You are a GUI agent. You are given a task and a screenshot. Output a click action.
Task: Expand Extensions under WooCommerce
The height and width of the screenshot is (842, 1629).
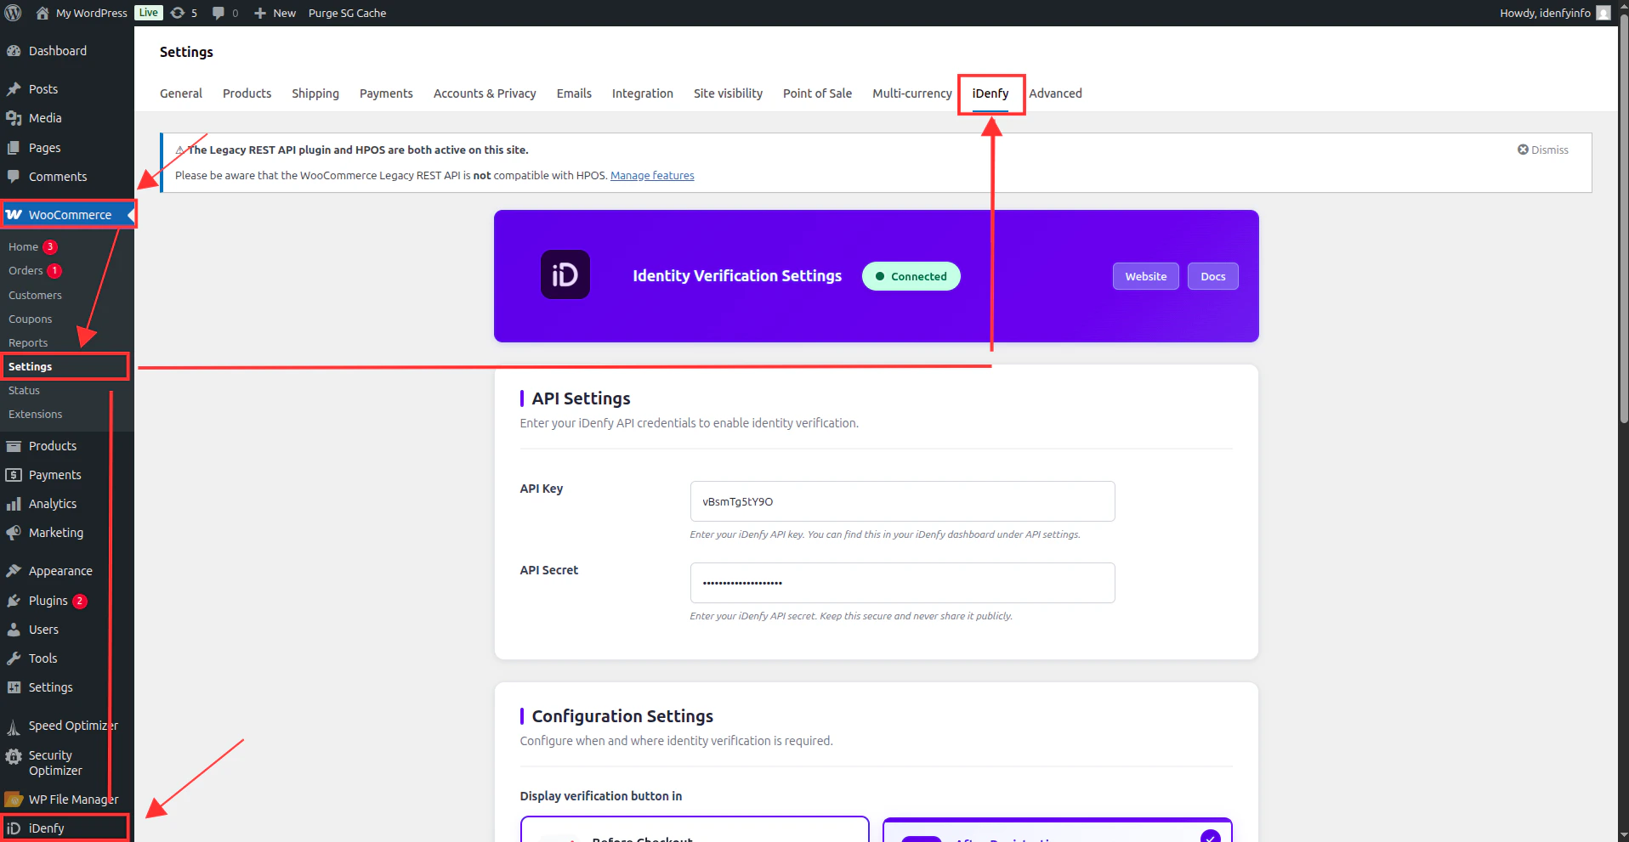pyautogui.click(x=35, y=414)
